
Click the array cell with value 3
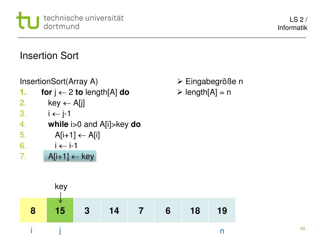click(x=87, y=210)
